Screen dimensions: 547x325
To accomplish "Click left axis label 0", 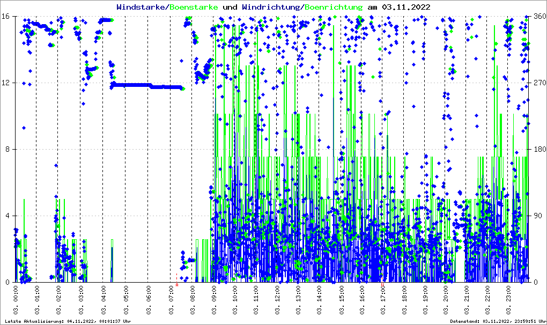I will click(6, 282).
